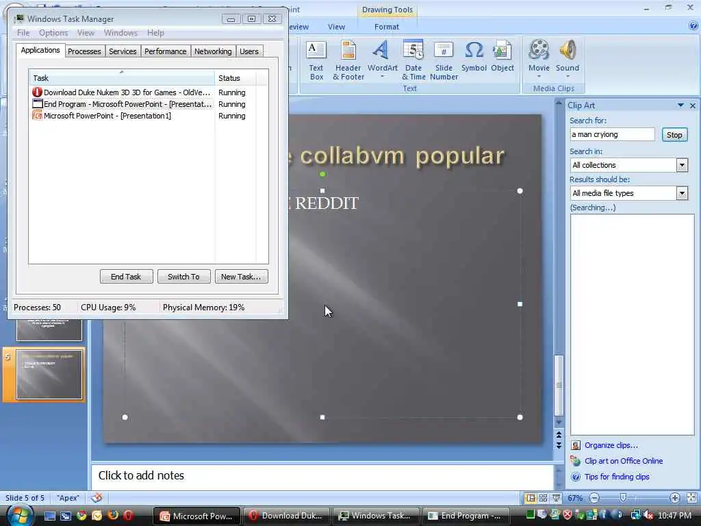Switch to the Users tab
This screenshot has height=526, width=701.
coord(249,51)
